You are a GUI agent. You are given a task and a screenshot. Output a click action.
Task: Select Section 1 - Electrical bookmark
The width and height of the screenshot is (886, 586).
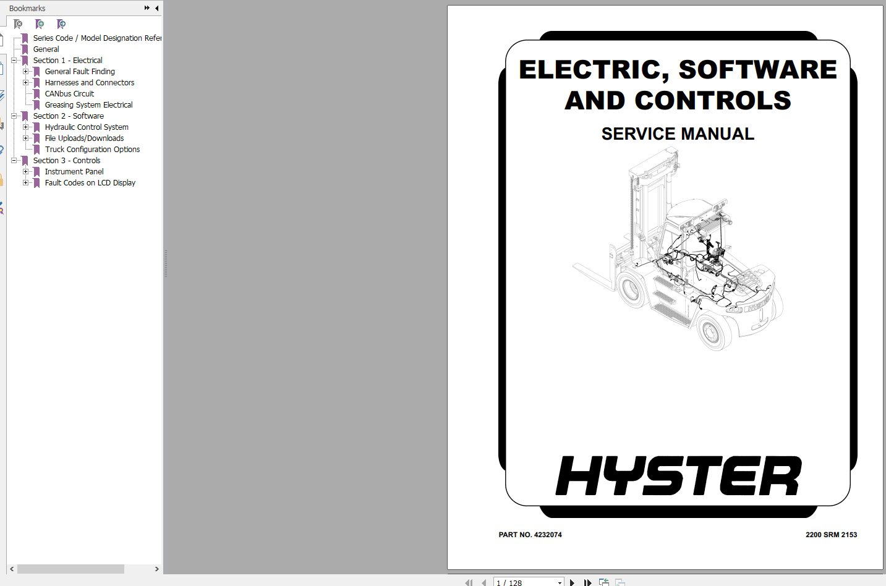(x=68, y=61)
